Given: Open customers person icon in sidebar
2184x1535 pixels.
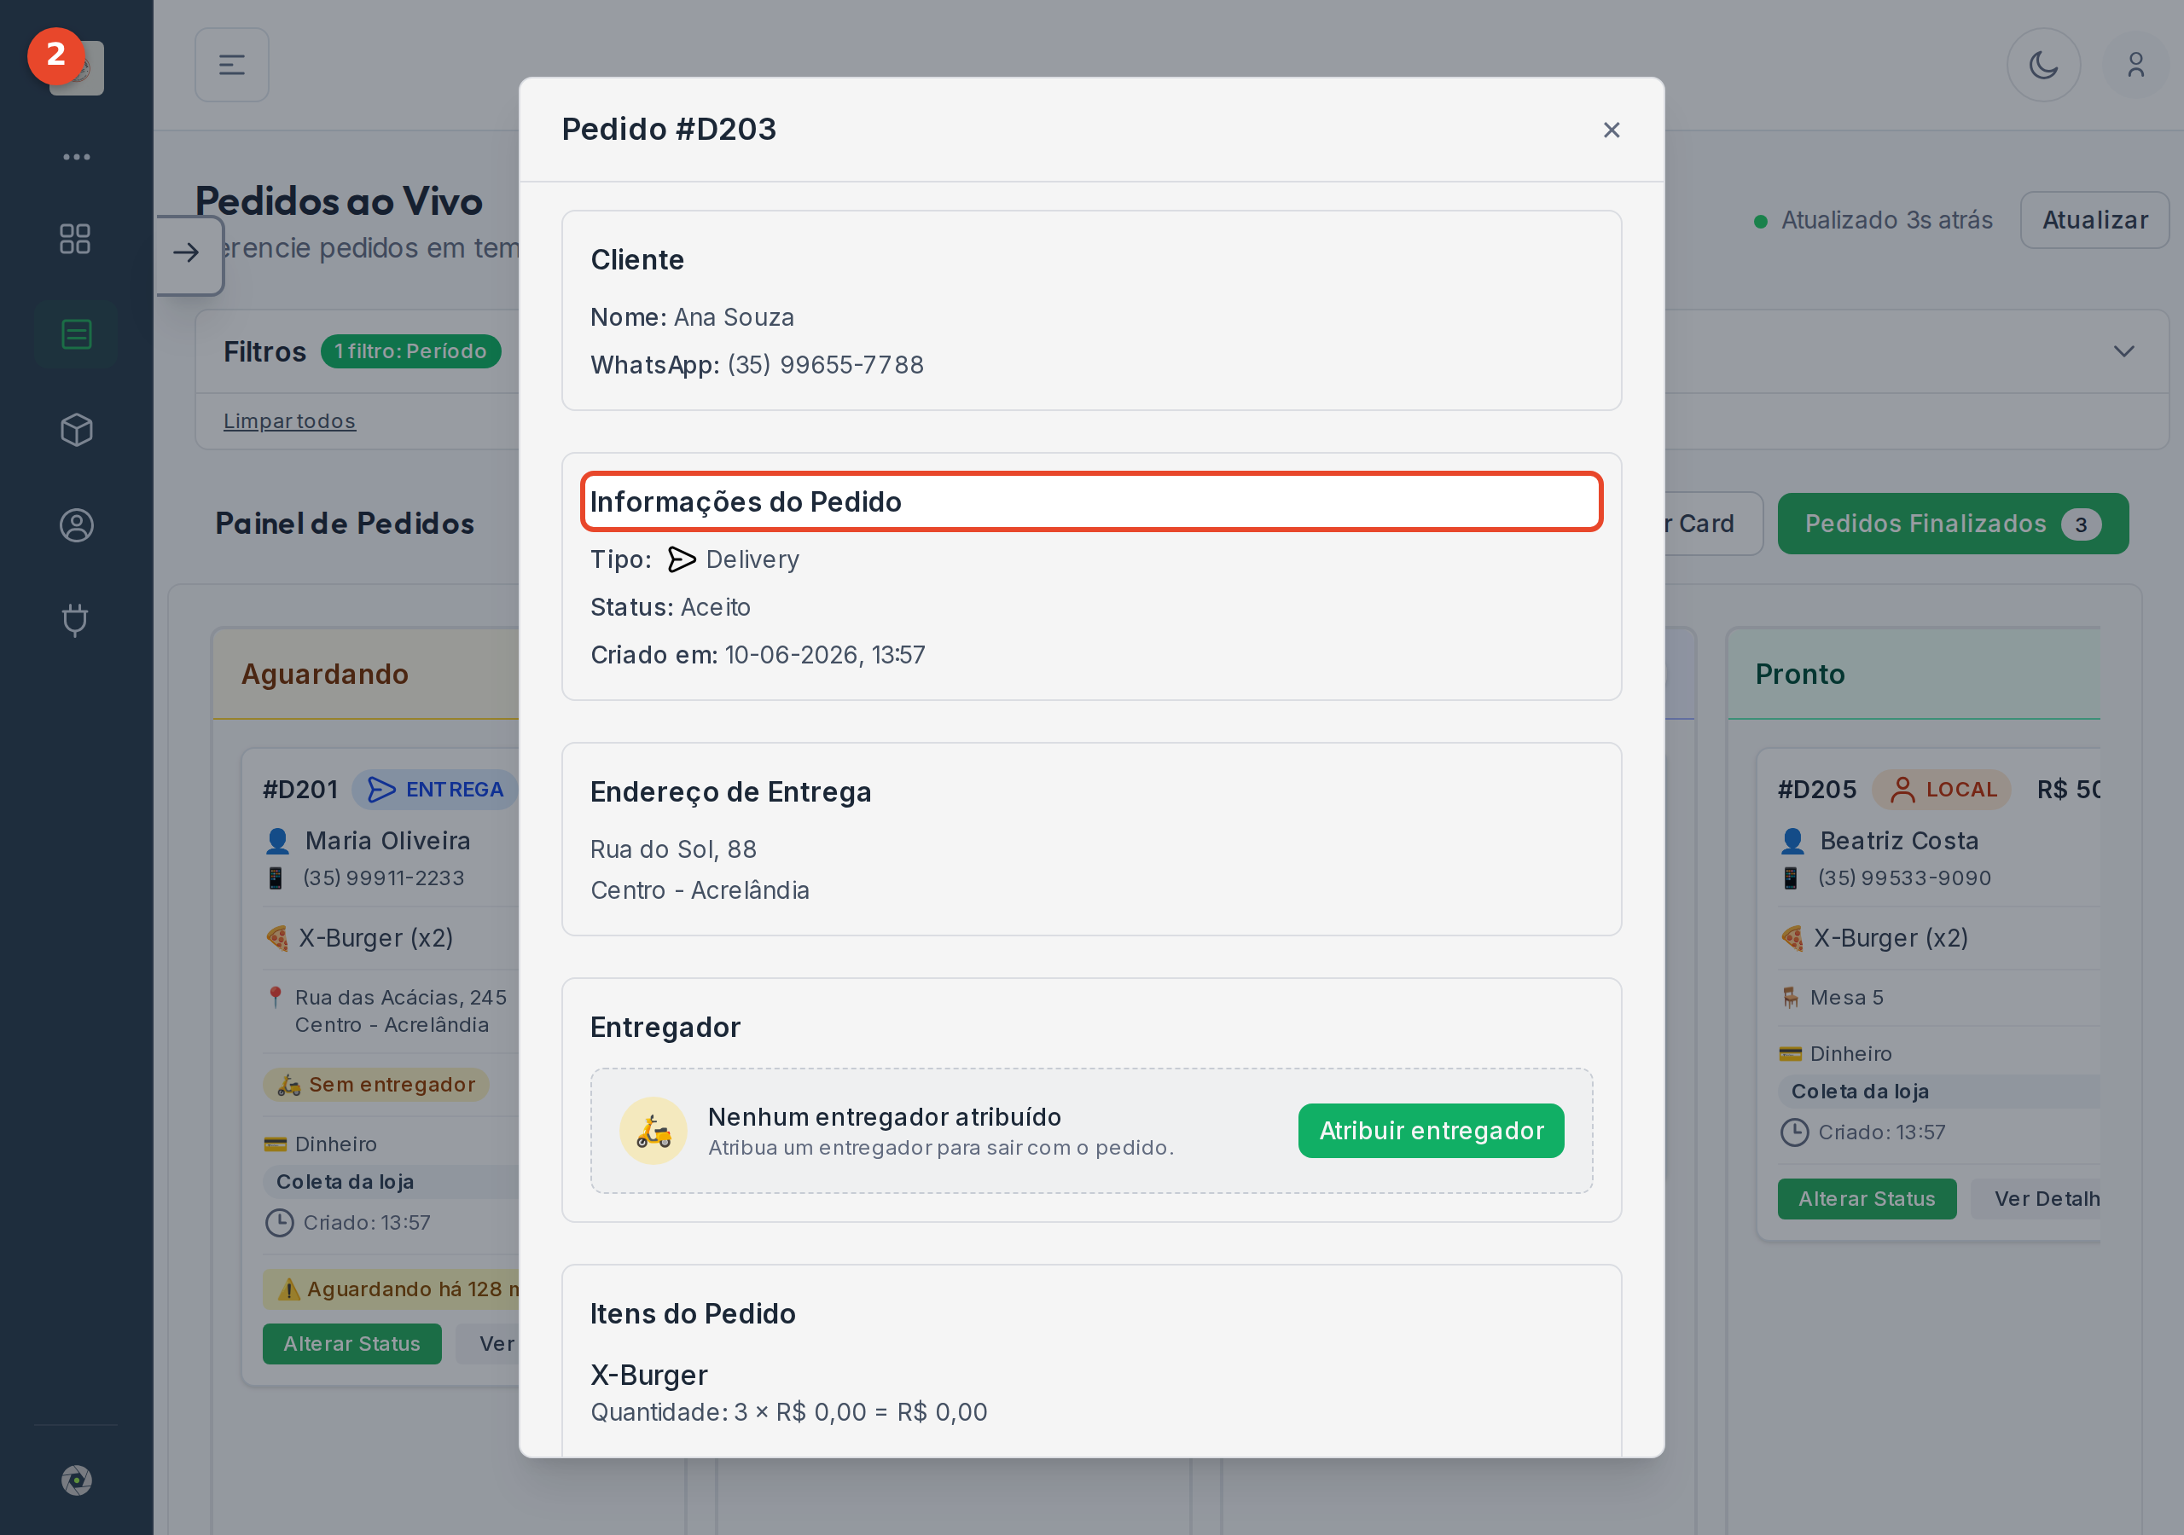Looking at the screenshot, I should [76, 525].
